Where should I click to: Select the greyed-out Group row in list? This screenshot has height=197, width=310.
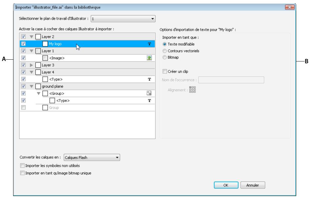[55, 107]
